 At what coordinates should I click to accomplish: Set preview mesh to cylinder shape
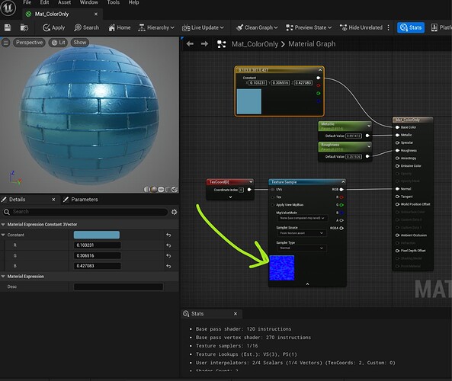147,189
